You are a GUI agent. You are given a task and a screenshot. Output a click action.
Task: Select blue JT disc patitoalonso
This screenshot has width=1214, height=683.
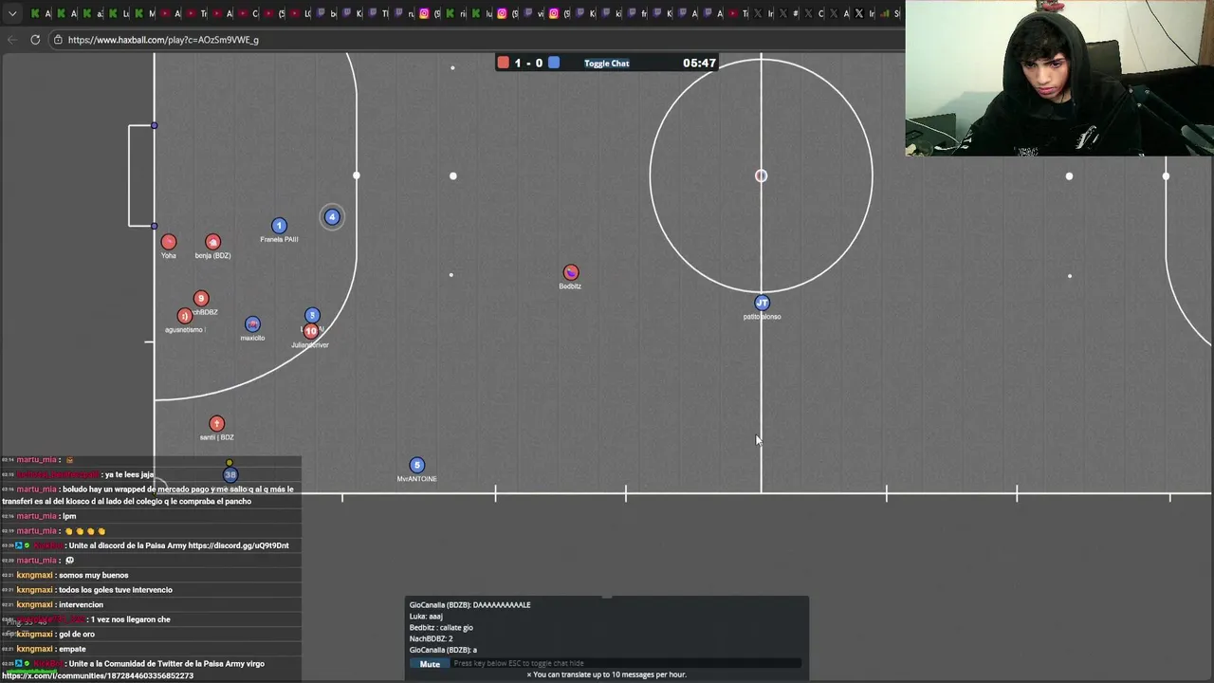(x=762, y=304)
